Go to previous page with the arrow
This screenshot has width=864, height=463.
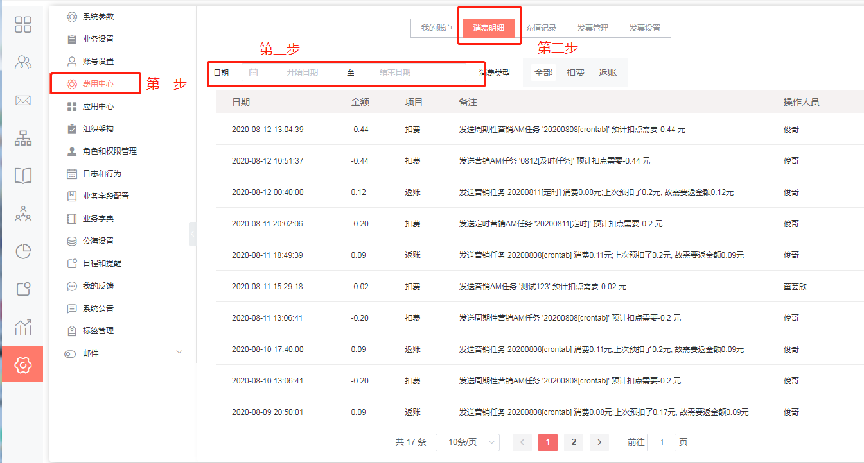522,442
